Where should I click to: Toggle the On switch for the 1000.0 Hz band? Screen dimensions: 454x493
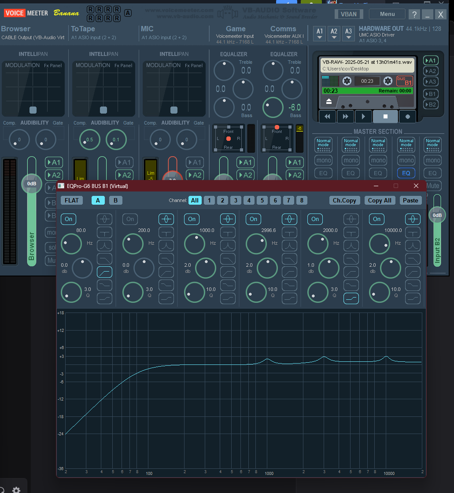(192, 219)
